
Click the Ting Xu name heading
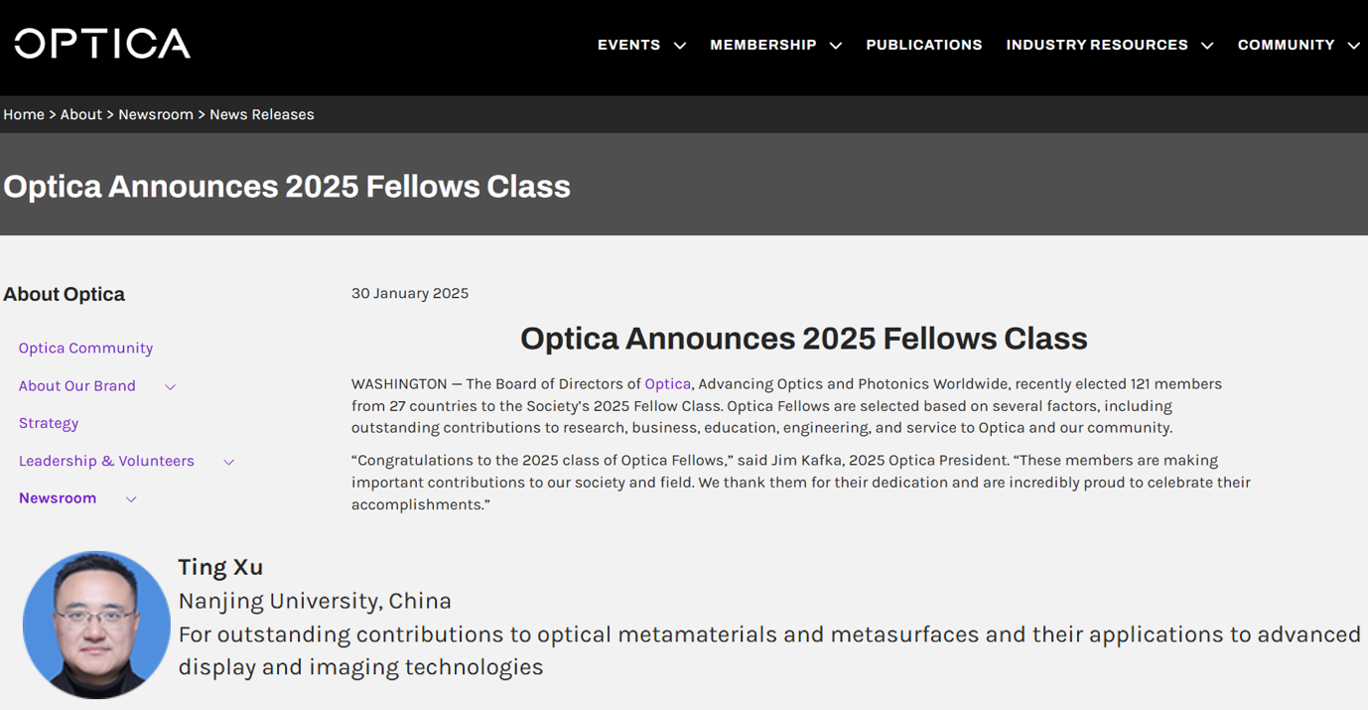click(220, 567)
